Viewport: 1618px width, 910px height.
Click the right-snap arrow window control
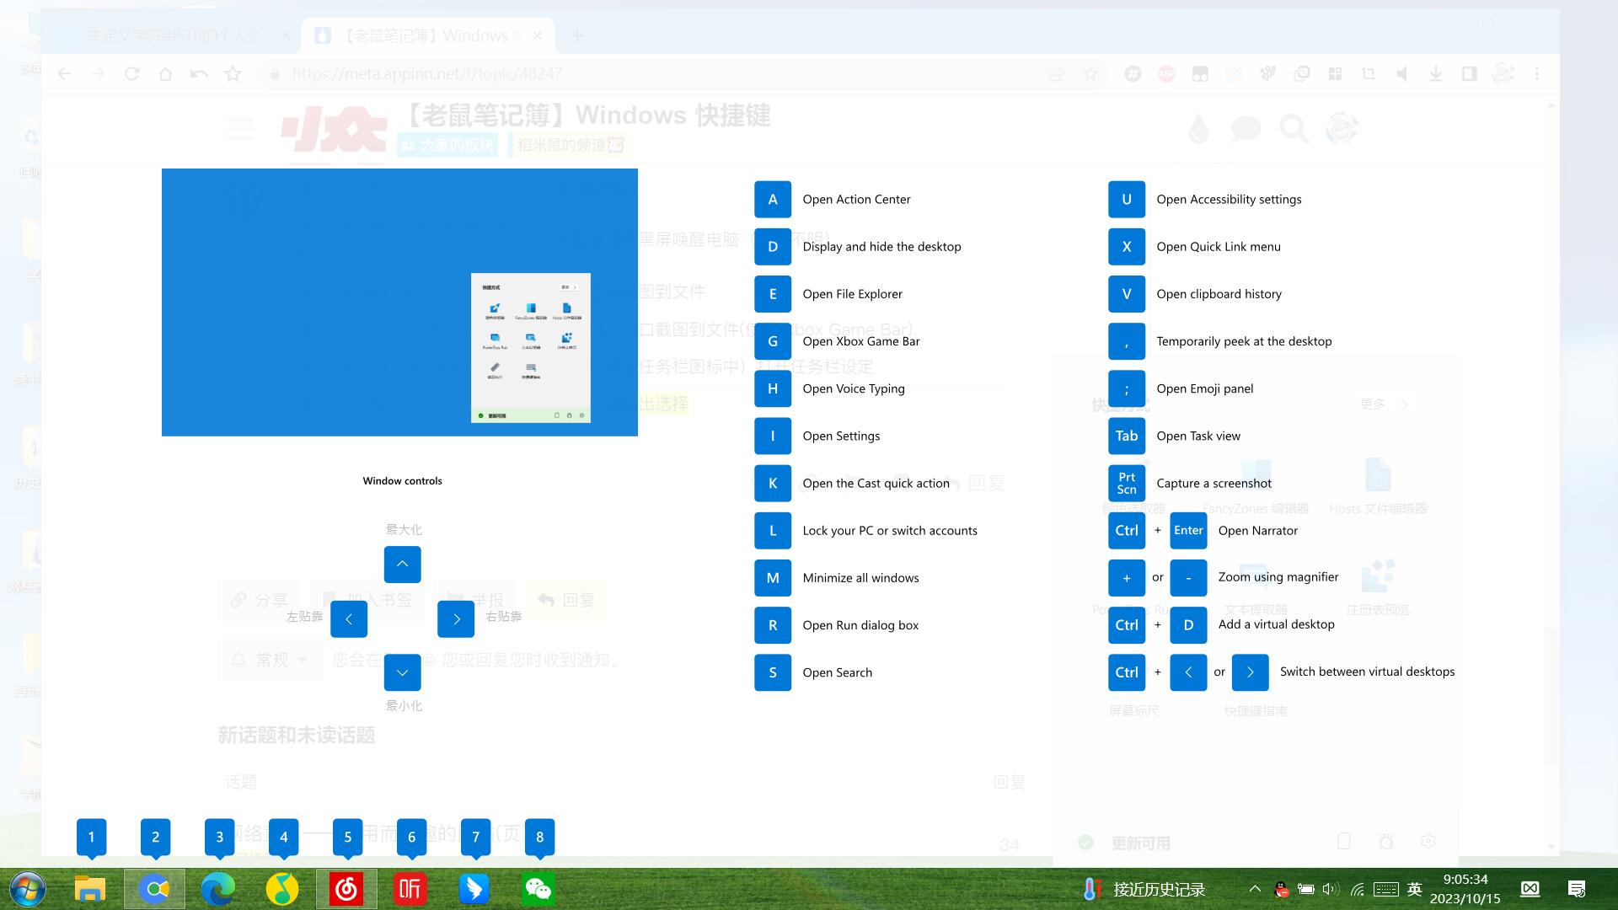tap(456, 619)
